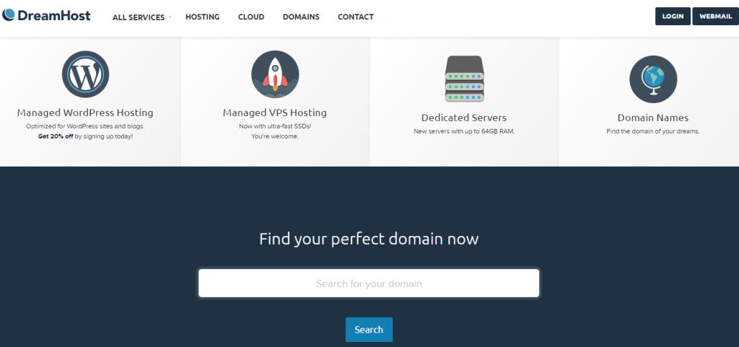Select the Domains menu item
Screen dimensions: 739x347
point(301,17)
